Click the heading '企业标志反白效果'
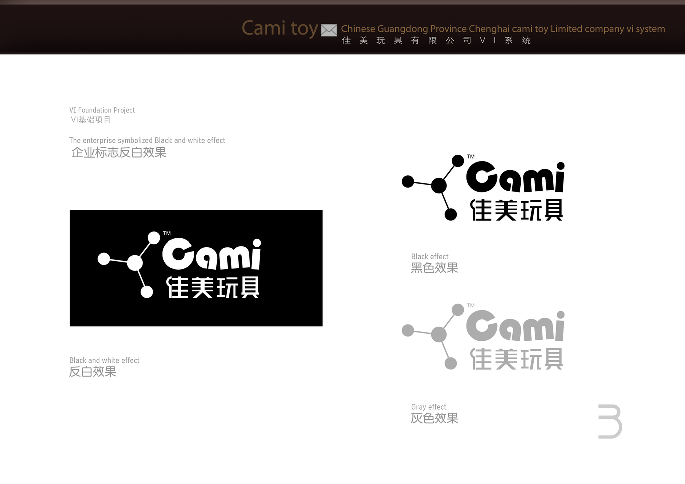685x484 pixels. (119, 153)
